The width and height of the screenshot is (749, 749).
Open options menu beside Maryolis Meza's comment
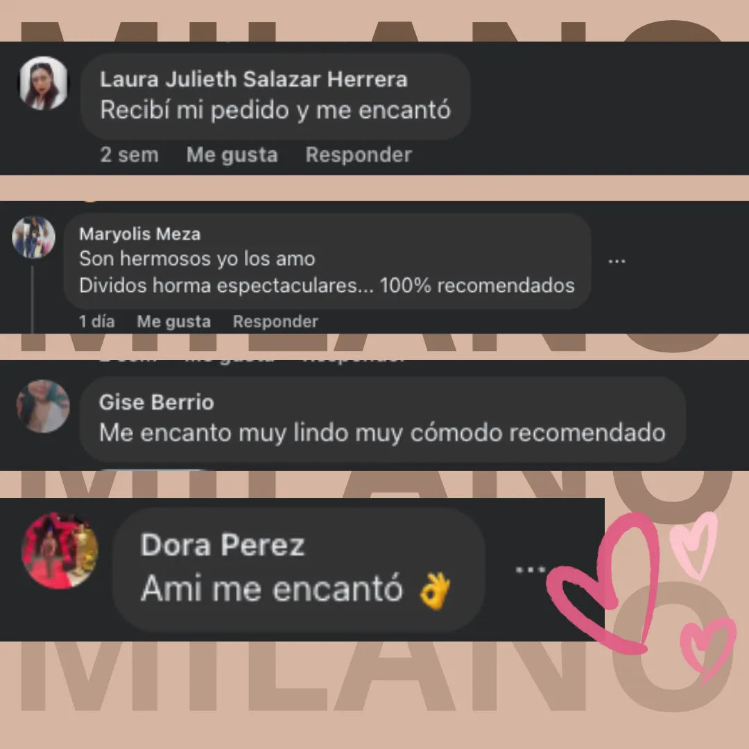click(x=617, y=261)
